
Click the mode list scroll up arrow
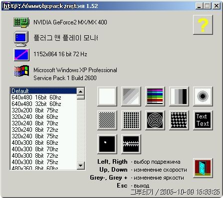[81, 92]
